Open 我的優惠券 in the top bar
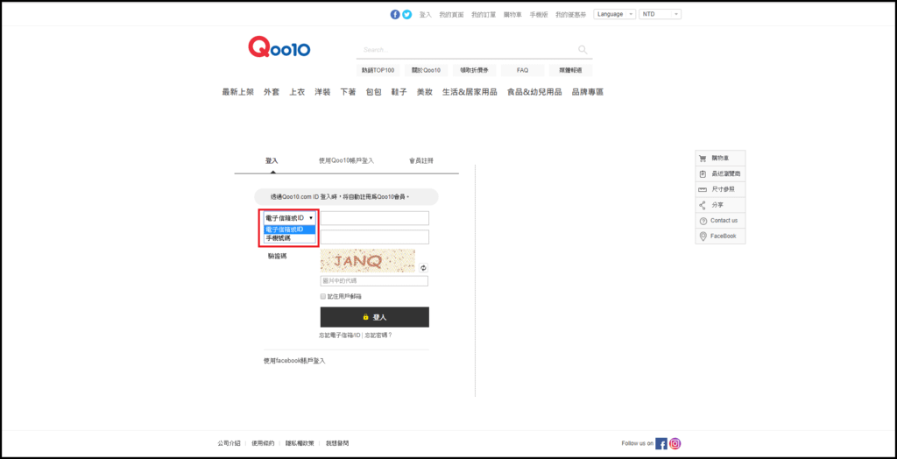The width and height of the screenshot is (897, 459). (x=571, y=14)
